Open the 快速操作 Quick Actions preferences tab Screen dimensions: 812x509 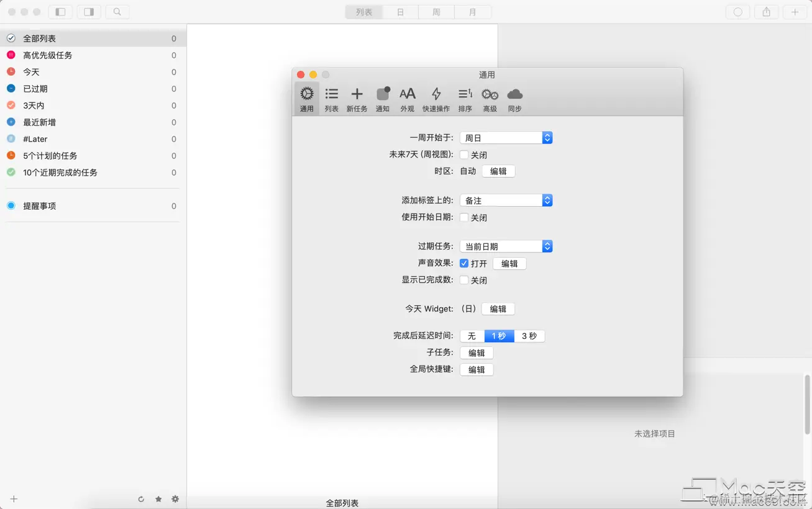[436, 99]
